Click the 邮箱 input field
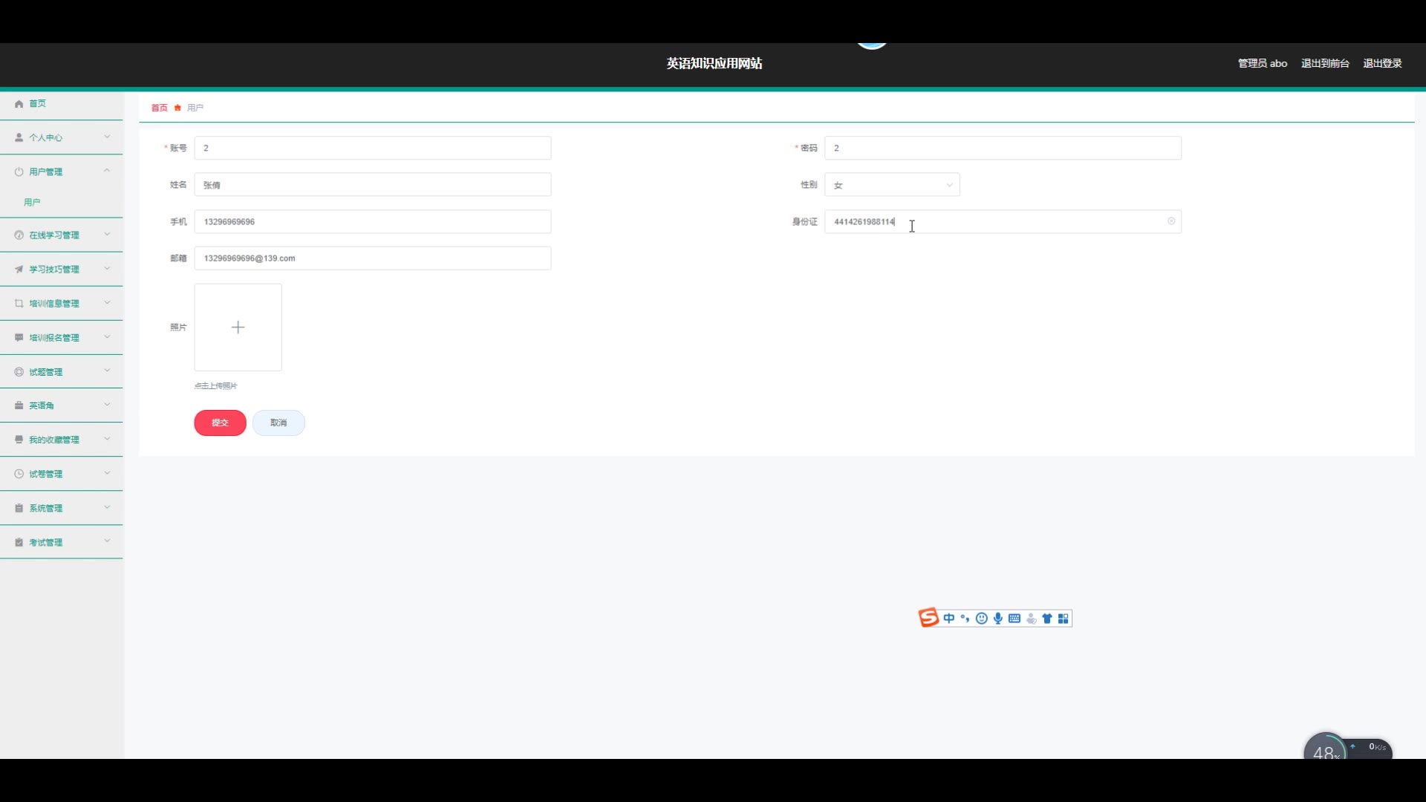 coord(372,258)
